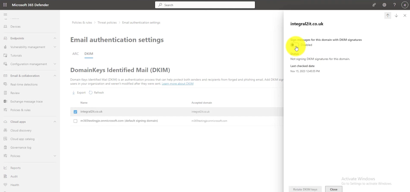This screenshot has width=410, height=192.
Task: Check the m365testingje.onmicrosoft.com row checkbox
Action: coord(75,121)
